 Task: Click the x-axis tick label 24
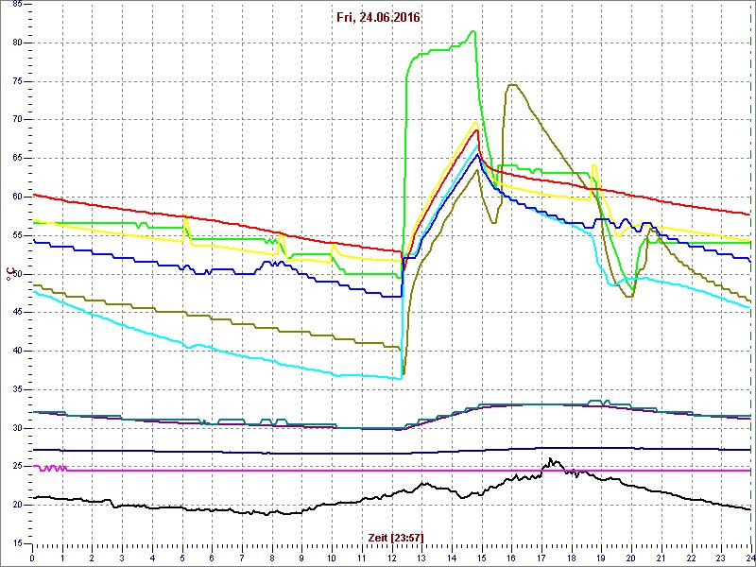coord(748,558)
